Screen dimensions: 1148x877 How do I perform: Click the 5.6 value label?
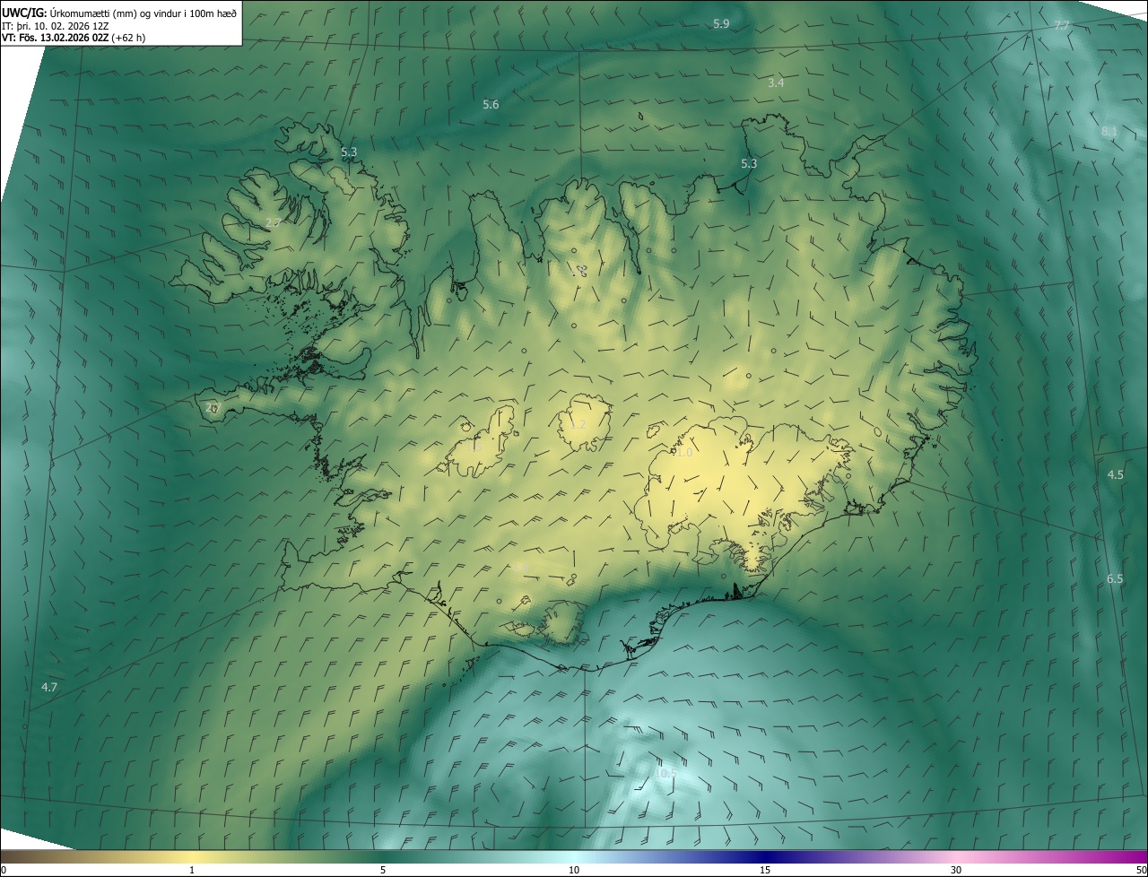491,105
